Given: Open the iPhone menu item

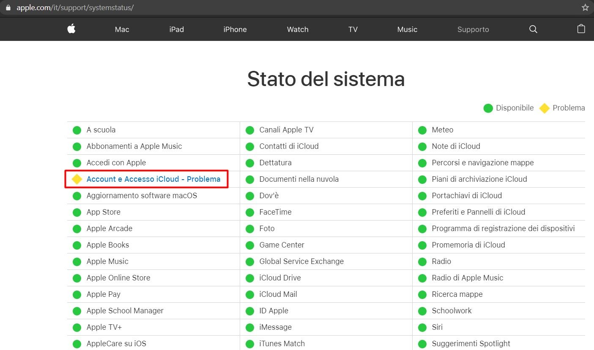Looking at the screenshot, I should (x=235, y=30).
